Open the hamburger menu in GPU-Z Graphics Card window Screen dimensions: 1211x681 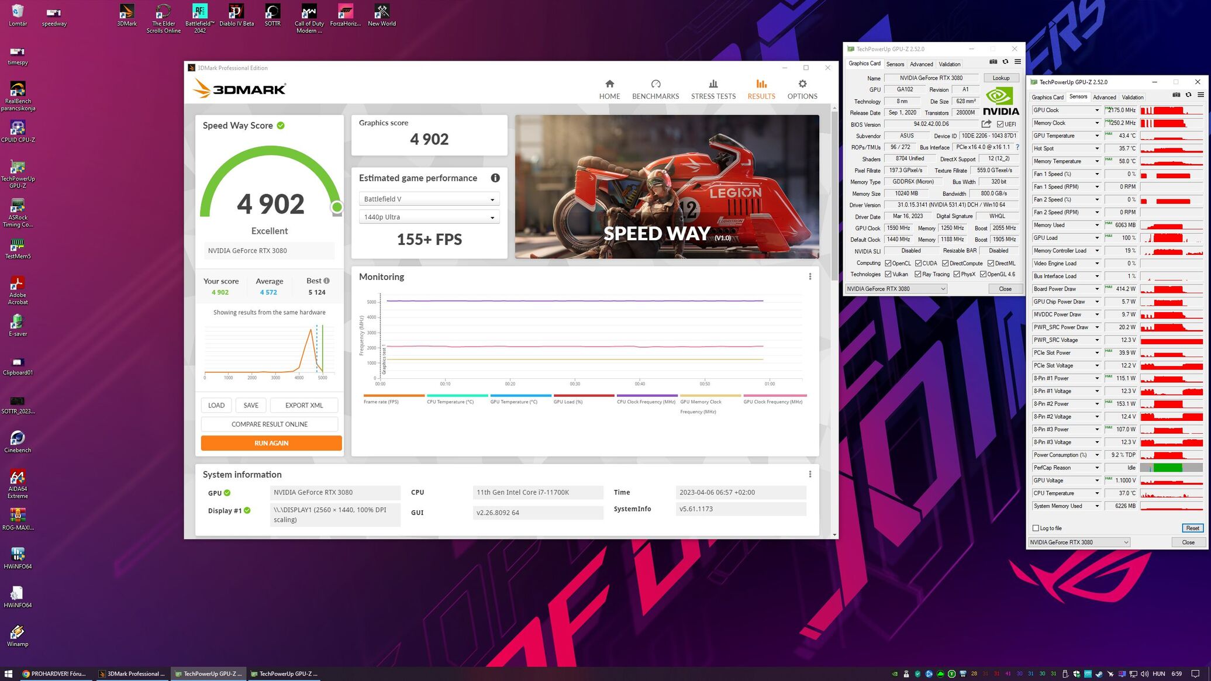pyautogui.click(x=1017, y=62)
